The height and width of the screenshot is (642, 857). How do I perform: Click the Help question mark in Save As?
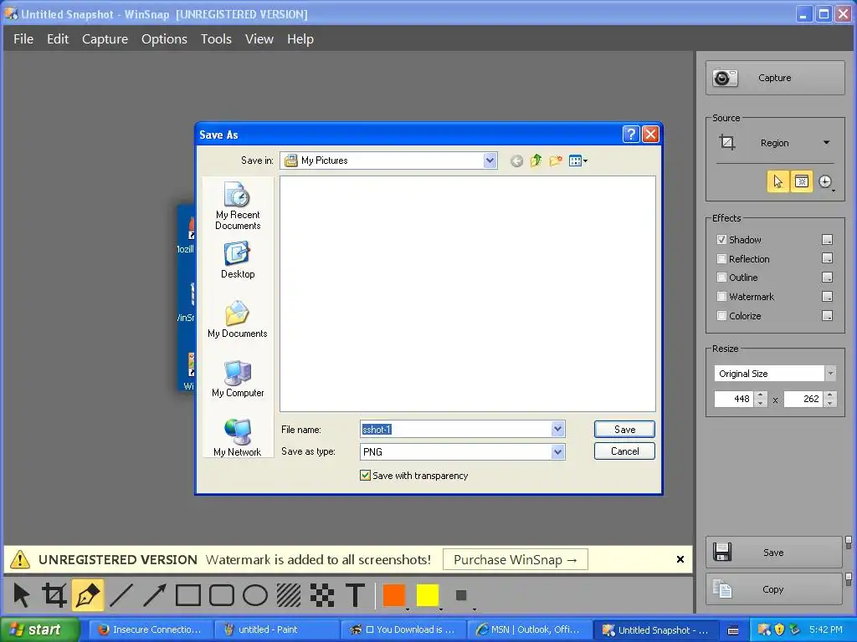[x=631, y=135]
